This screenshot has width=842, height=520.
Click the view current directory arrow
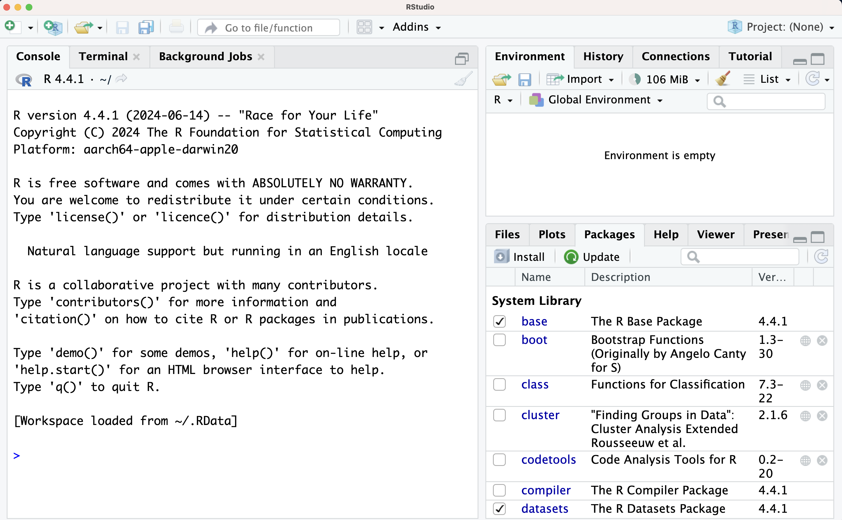(122, 79)
